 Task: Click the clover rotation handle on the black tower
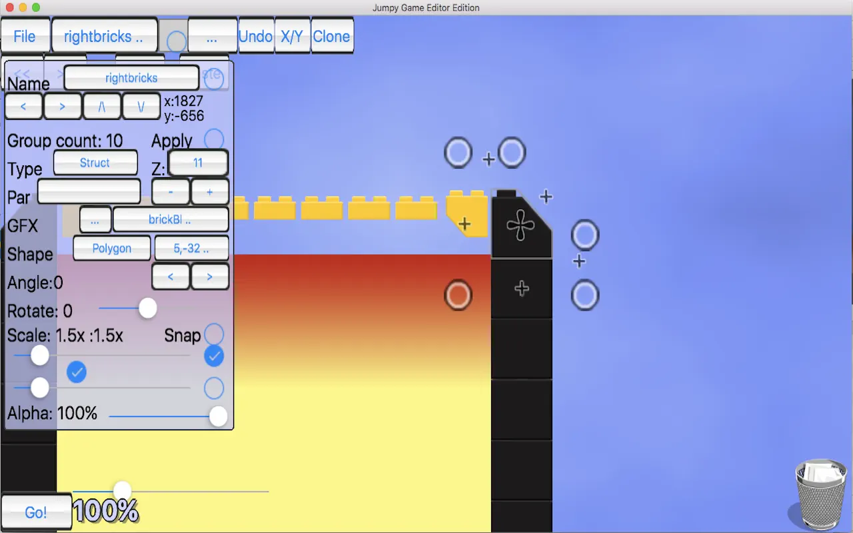522,225
